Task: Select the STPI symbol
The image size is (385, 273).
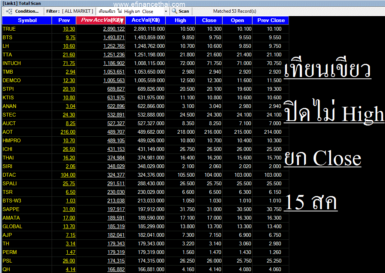Action: 8,89
